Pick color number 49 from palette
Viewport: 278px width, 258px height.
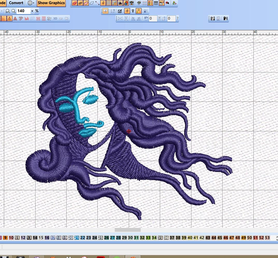coord(243,237)
